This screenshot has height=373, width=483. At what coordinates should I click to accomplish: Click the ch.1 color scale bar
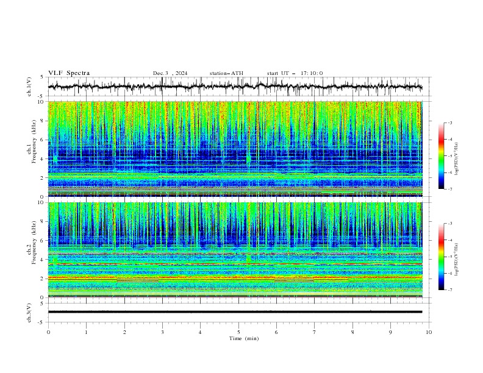click(x=441, y=156)
